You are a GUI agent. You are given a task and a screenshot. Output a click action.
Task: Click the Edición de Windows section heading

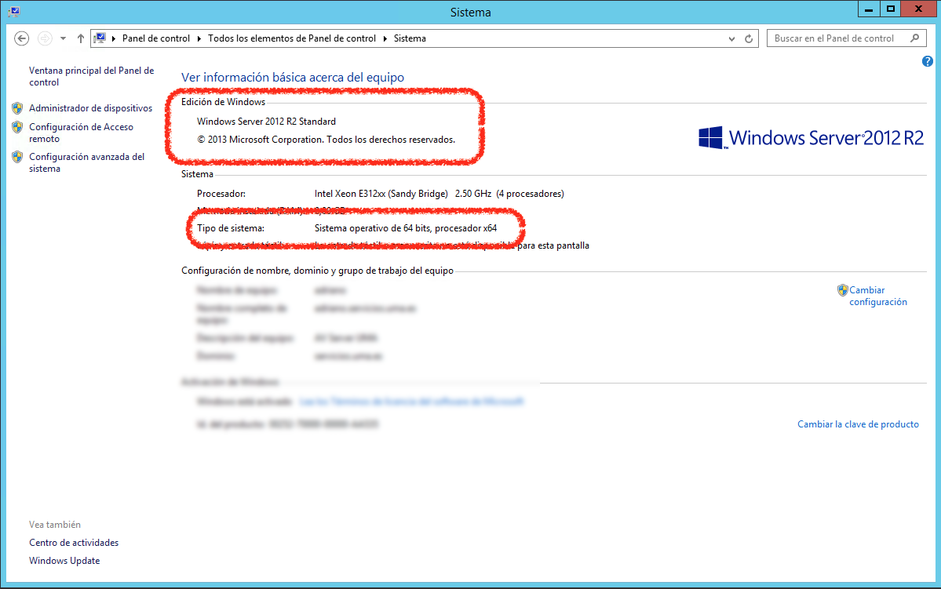coord(223,102)
